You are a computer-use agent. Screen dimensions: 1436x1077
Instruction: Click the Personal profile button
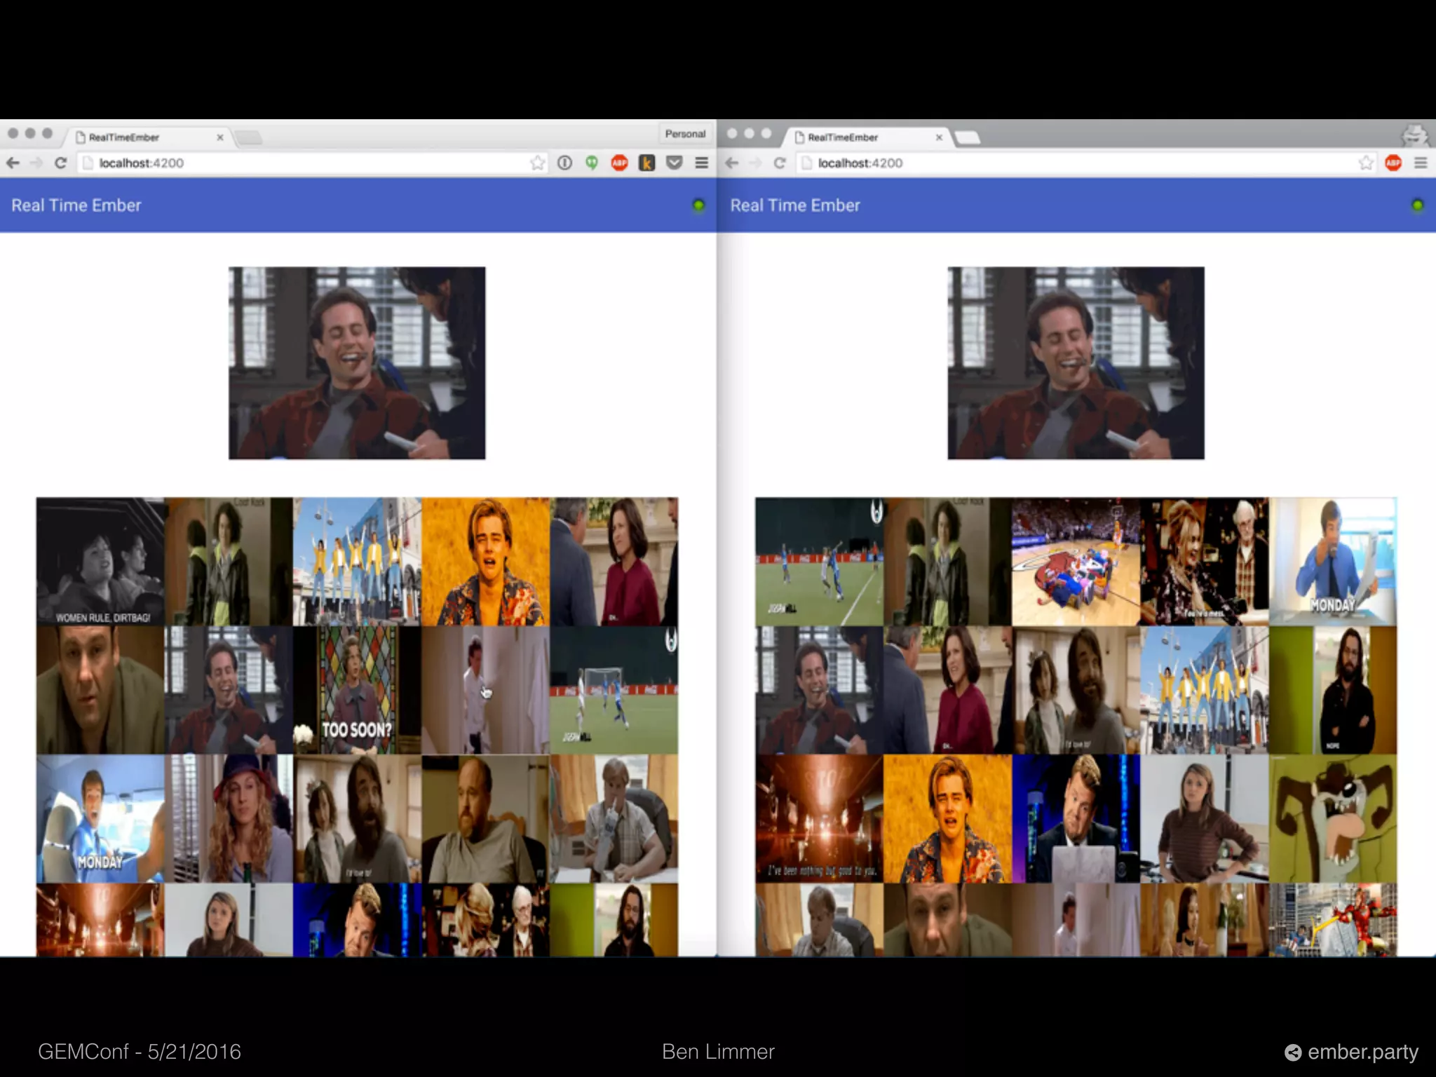pyautogui.click(x=685, y=134)
